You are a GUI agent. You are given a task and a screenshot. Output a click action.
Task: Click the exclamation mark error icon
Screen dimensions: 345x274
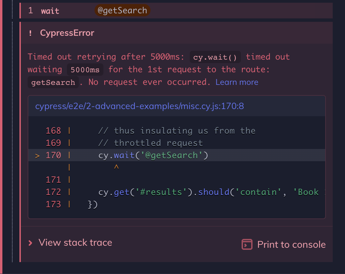(30, 33)
